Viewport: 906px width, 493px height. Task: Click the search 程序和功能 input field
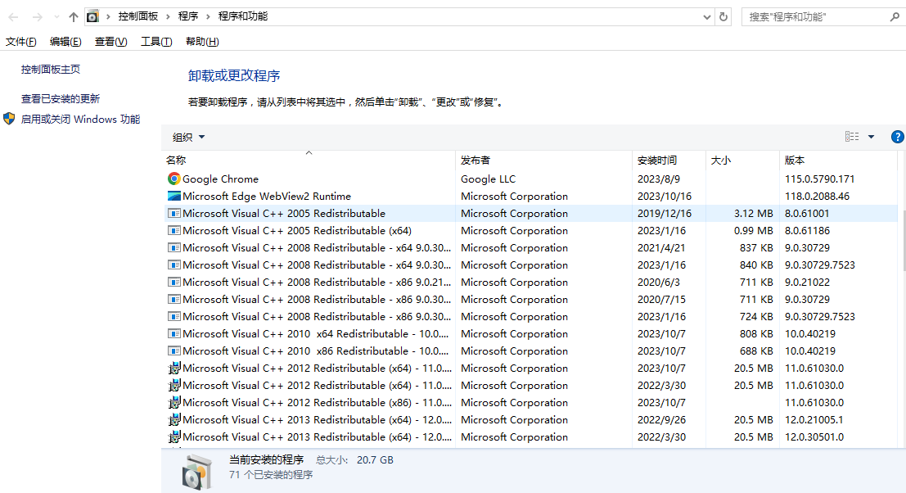coord(815,16)
